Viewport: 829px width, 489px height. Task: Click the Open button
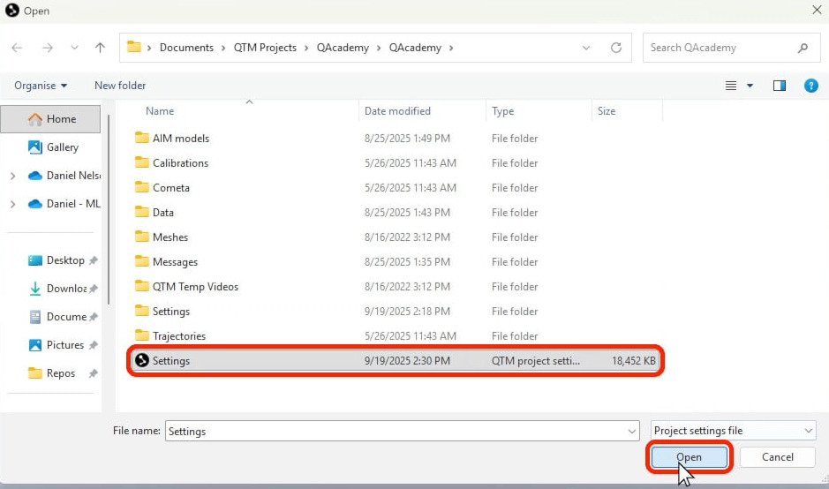[689, 457]
